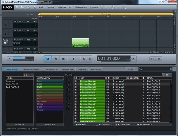Viewport: 178px width, 136px height.
Task: Toggle the metronome icon
Action: coord(133,59)
